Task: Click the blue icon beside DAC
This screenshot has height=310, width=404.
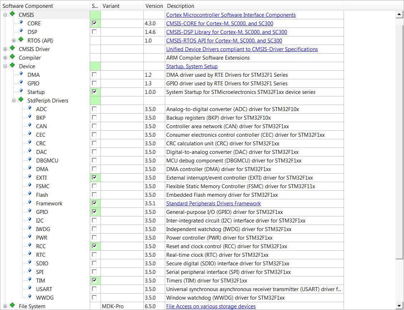Action: (30, 151)
